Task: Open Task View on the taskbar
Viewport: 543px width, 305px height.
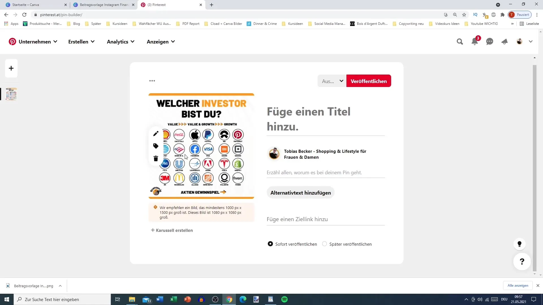Action: pyautogui.click(x=118, y=299)
